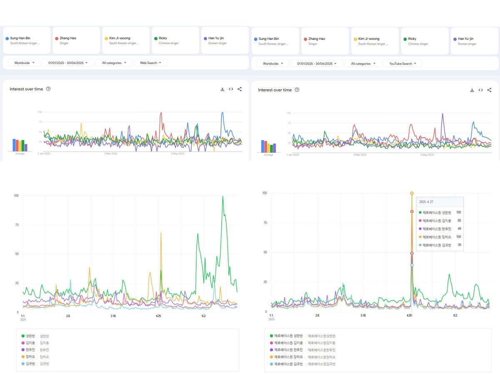Image resolution: width=500 pixels, height=374 pixels.
Task: Click tooltip row 제로베이스원 한유진 49
Action: [x=440, y=229]
